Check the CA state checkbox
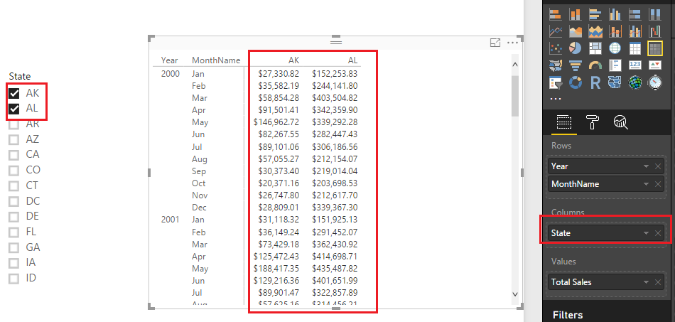This screenshot has width=675, height=322. 14,155
